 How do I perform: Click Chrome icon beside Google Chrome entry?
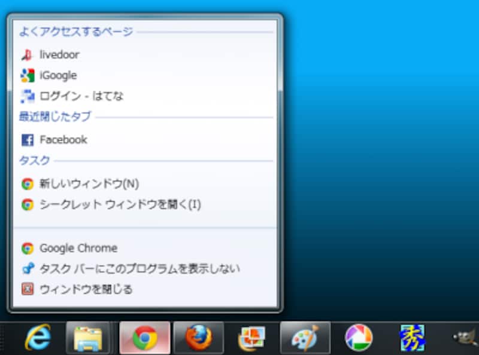click(28, 248)
